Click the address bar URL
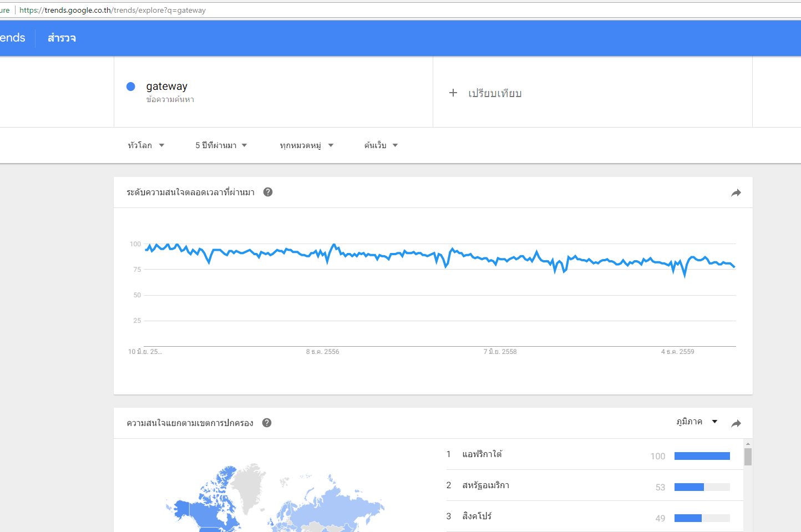 [113, 10]
